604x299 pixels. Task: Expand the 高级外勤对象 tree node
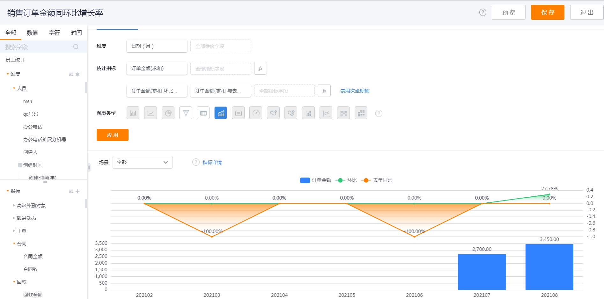(x=14, y=206)
